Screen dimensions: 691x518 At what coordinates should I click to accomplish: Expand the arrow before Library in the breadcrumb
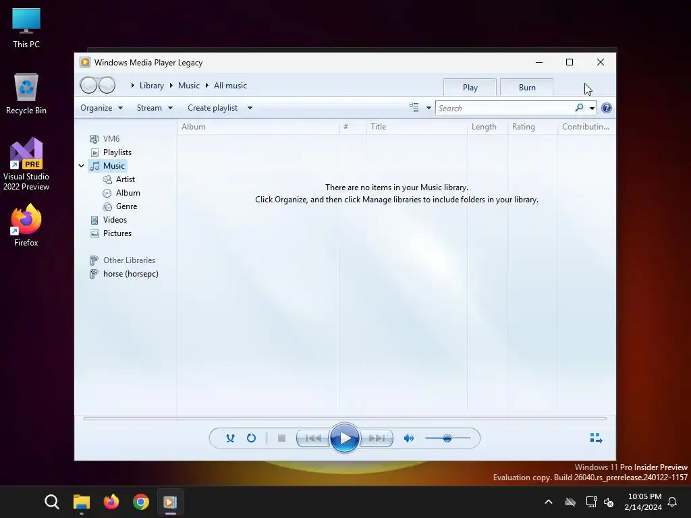pyautogui.click(x=133, y=86)
